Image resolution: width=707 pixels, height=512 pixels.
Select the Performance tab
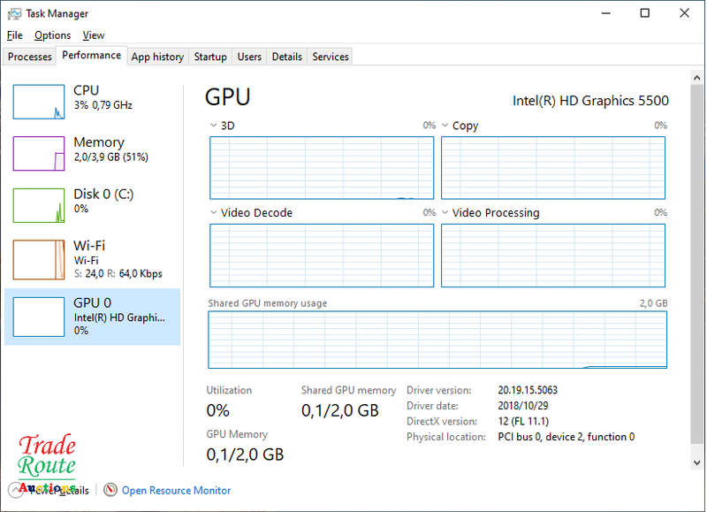pyautogui.click(x=92, y=56)
